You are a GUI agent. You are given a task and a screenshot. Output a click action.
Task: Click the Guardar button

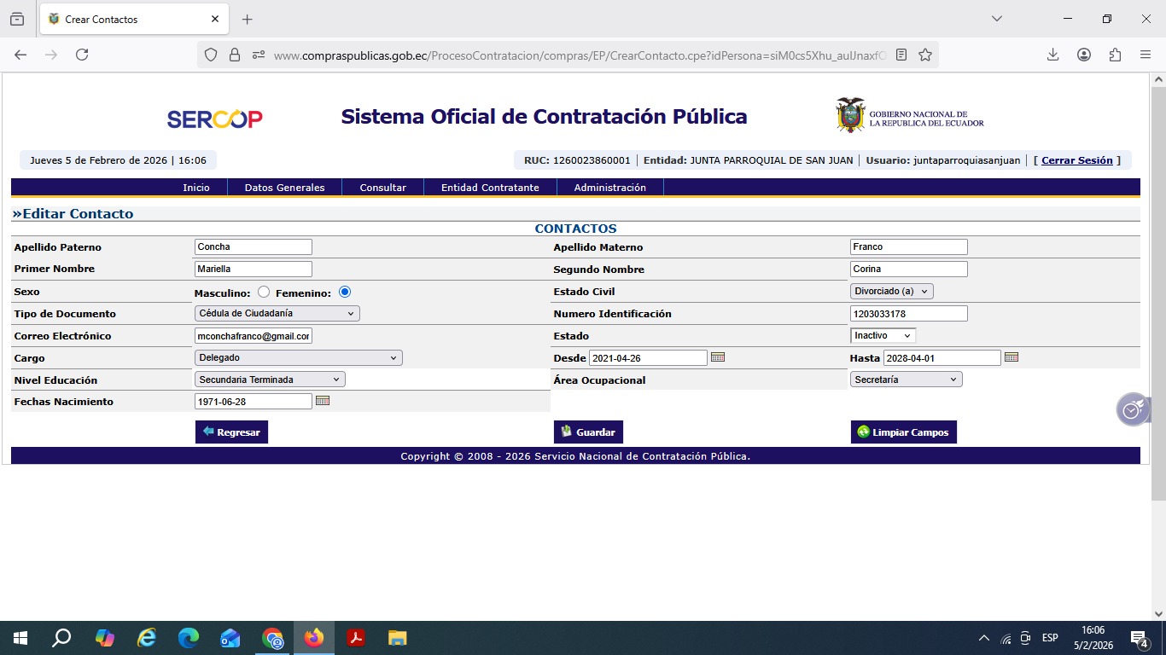[588, 432]
